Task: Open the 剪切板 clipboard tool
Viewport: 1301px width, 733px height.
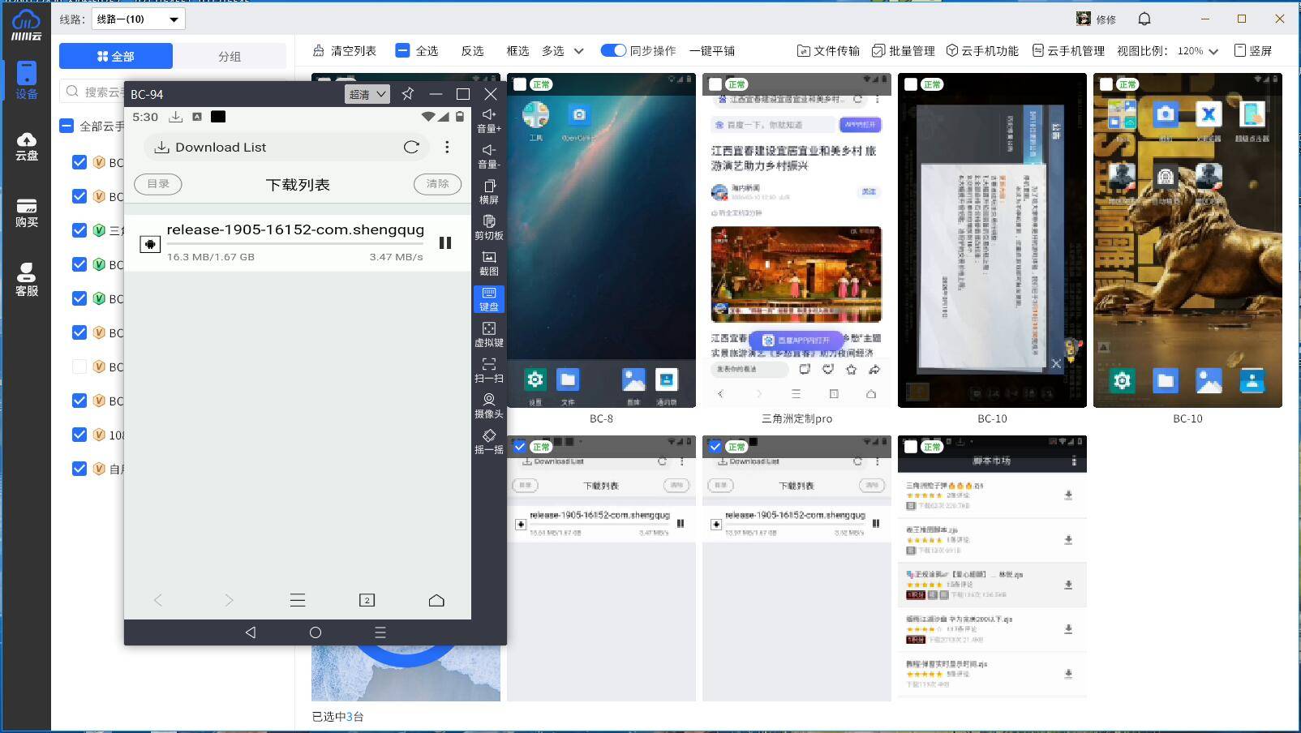Action: tap(488, 227)
